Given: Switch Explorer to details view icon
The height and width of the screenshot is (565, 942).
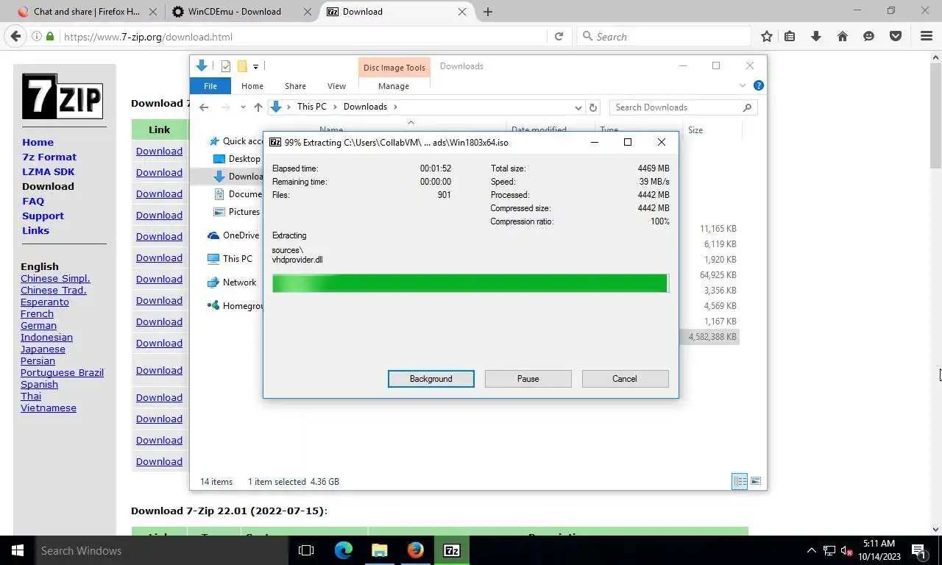Looking at the screenshot, I should tap(740, 482).
